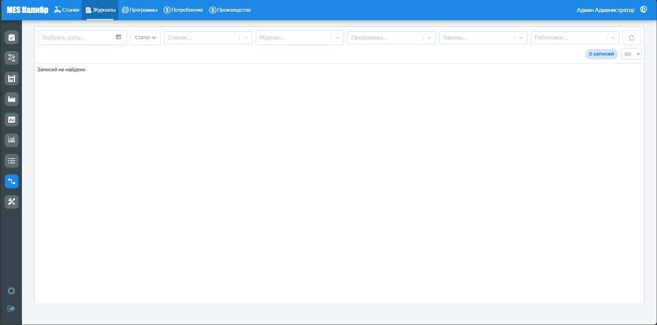The height and width of the screenshot is (325, 657).
Task: Open the list view sidebar icon
Action: [12, 161]
